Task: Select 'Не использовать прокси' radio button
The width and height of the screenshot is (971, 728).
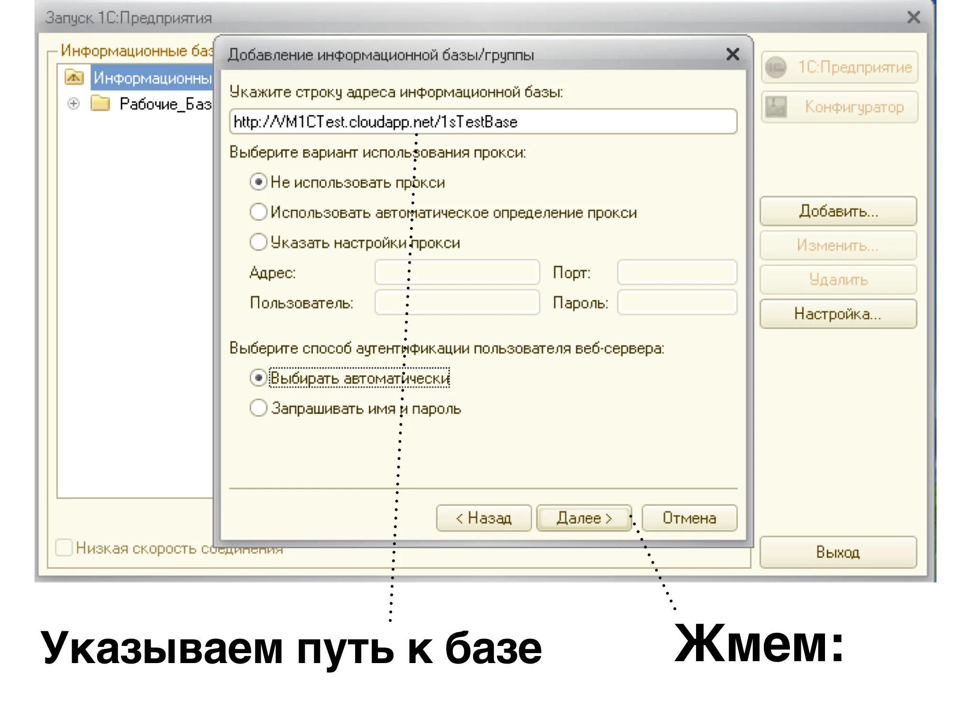Action: click(x=258, y=182)
